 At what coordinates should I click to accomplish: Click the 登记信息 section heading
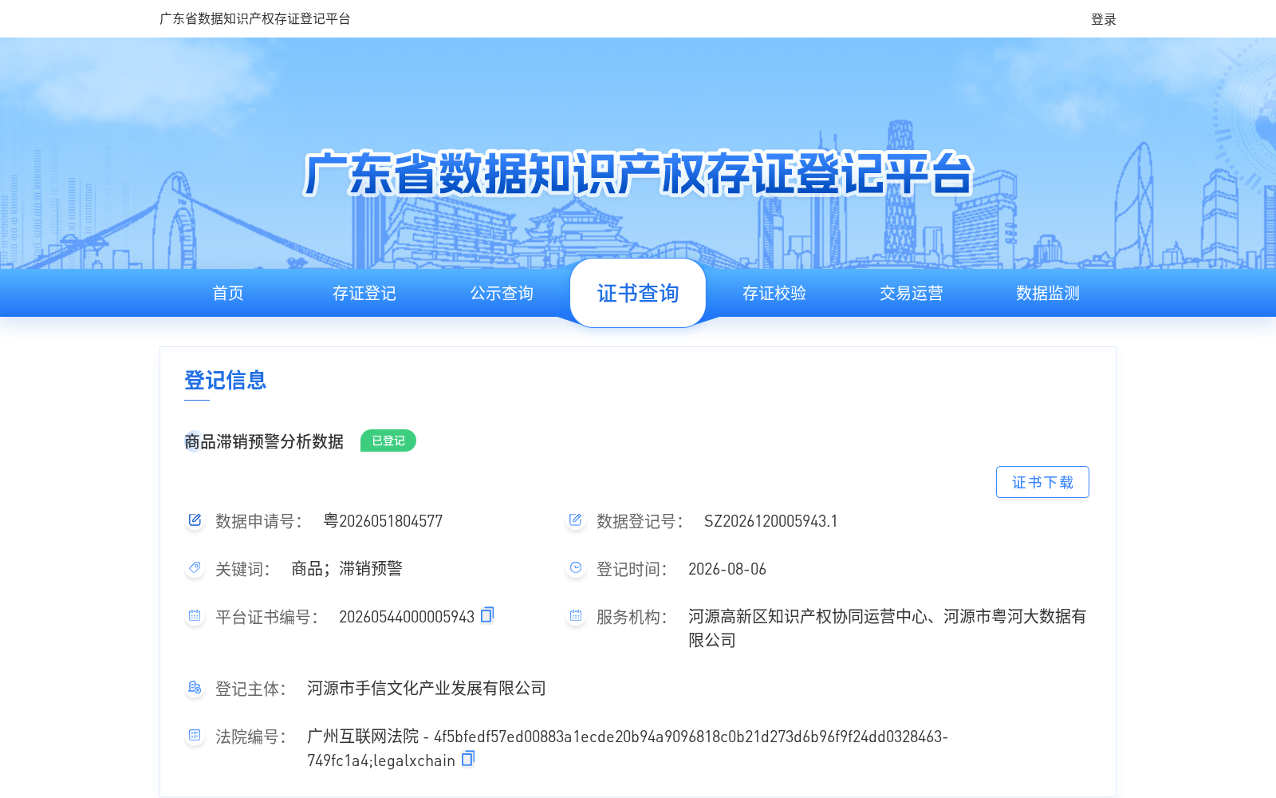coord(225,380)
